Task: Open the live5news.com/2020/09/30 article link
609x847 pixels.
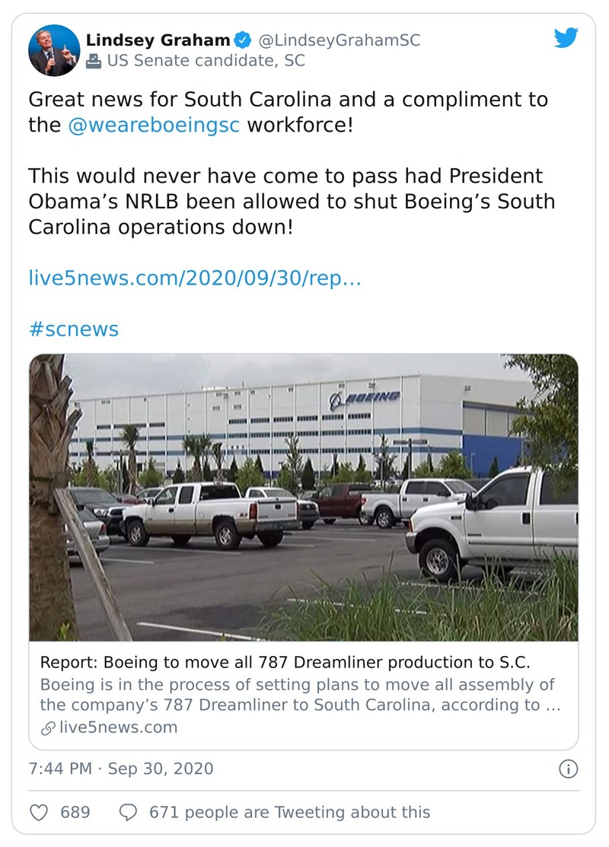Action: tap(194, 278)
